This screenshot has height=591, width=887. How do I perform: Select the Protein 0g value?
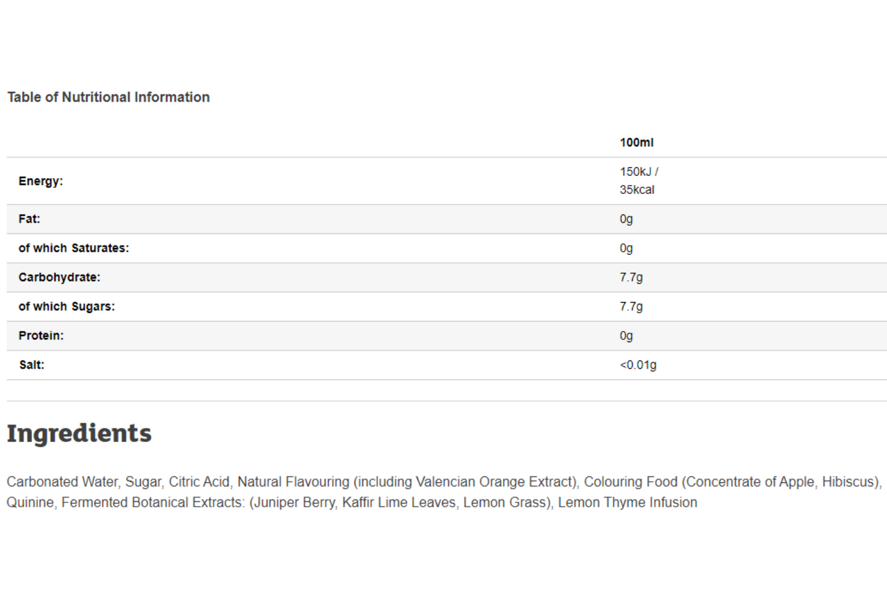[x=626, y=335]
